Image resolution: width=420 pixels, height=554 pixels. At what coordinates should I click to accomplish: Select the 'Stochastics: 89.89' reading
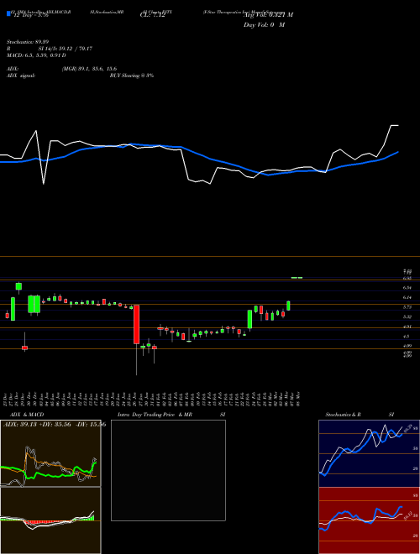28,42
